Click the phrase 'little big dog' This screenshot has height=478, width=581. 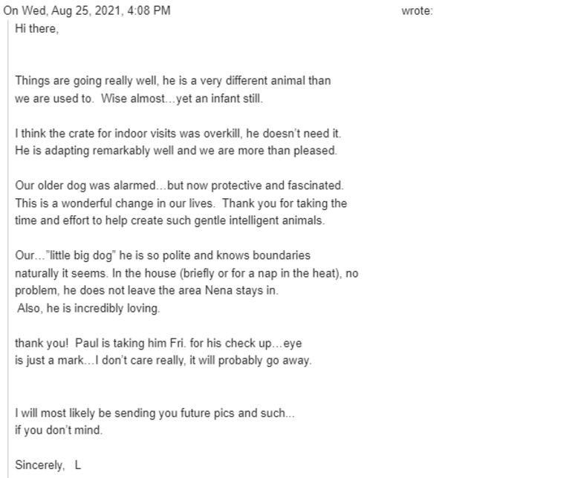click(80, 255)
